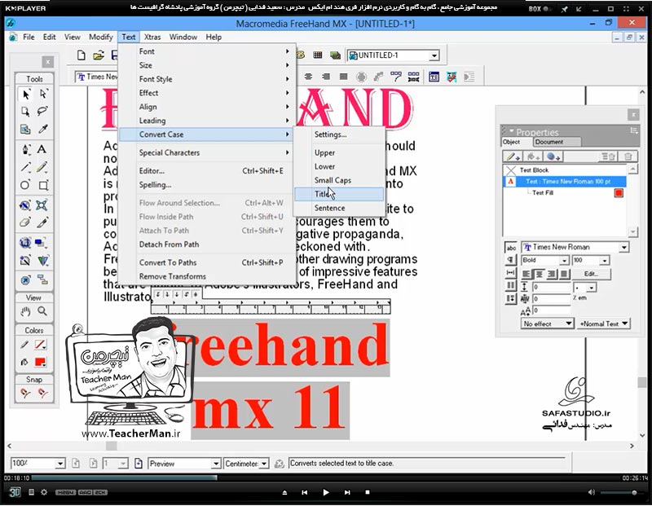Select the Text Block row in Properties list
Screen dimensions: 652x506
564,170
